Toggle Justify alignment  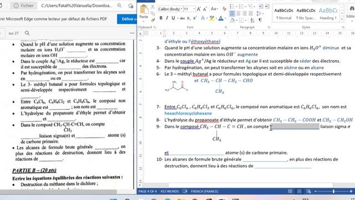click(251, 13)
